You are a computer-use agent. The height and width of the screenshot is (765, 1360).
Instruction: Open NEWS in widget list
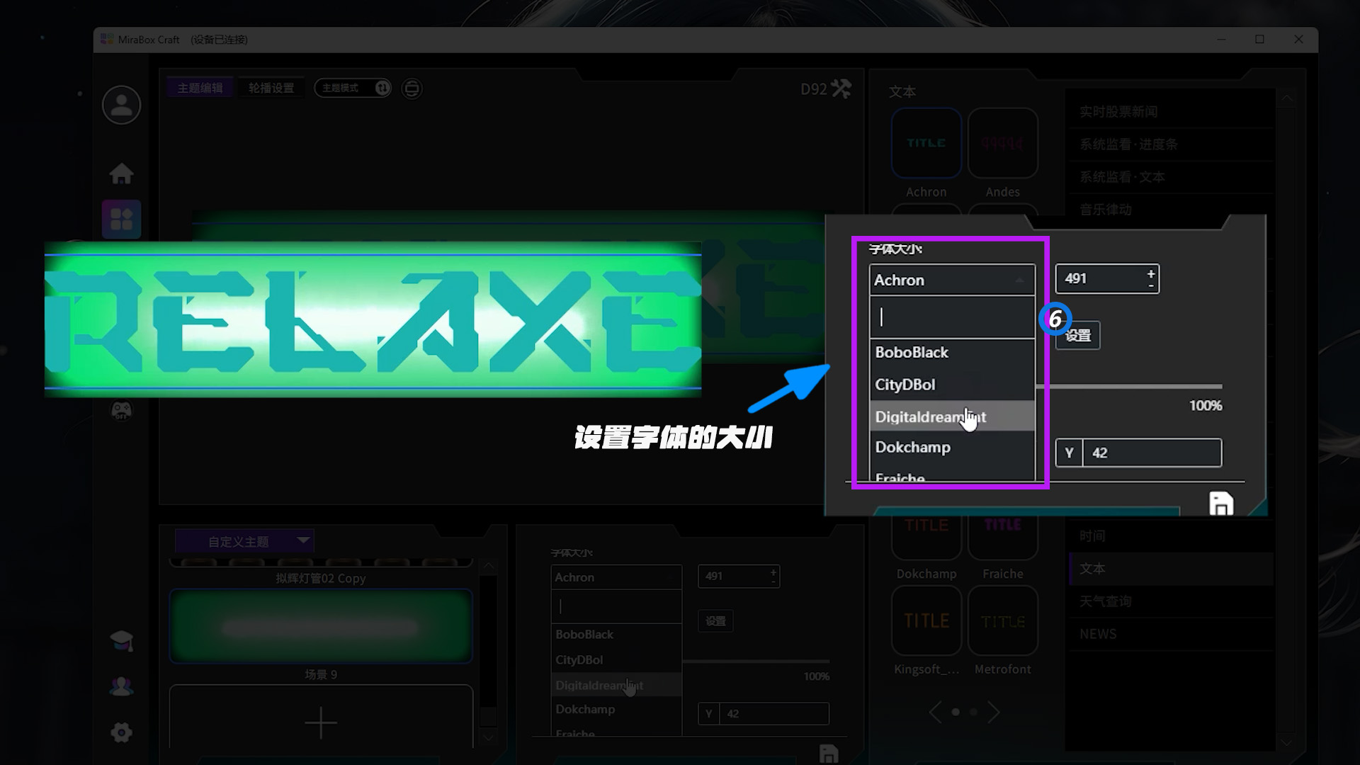point(1170,634)
